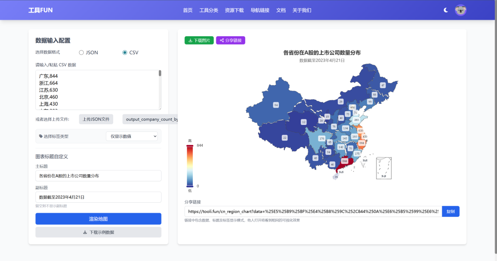Viewport: 497px width, 261px height.
Task: Open the koala user avatar
Action: coord(461,10)
